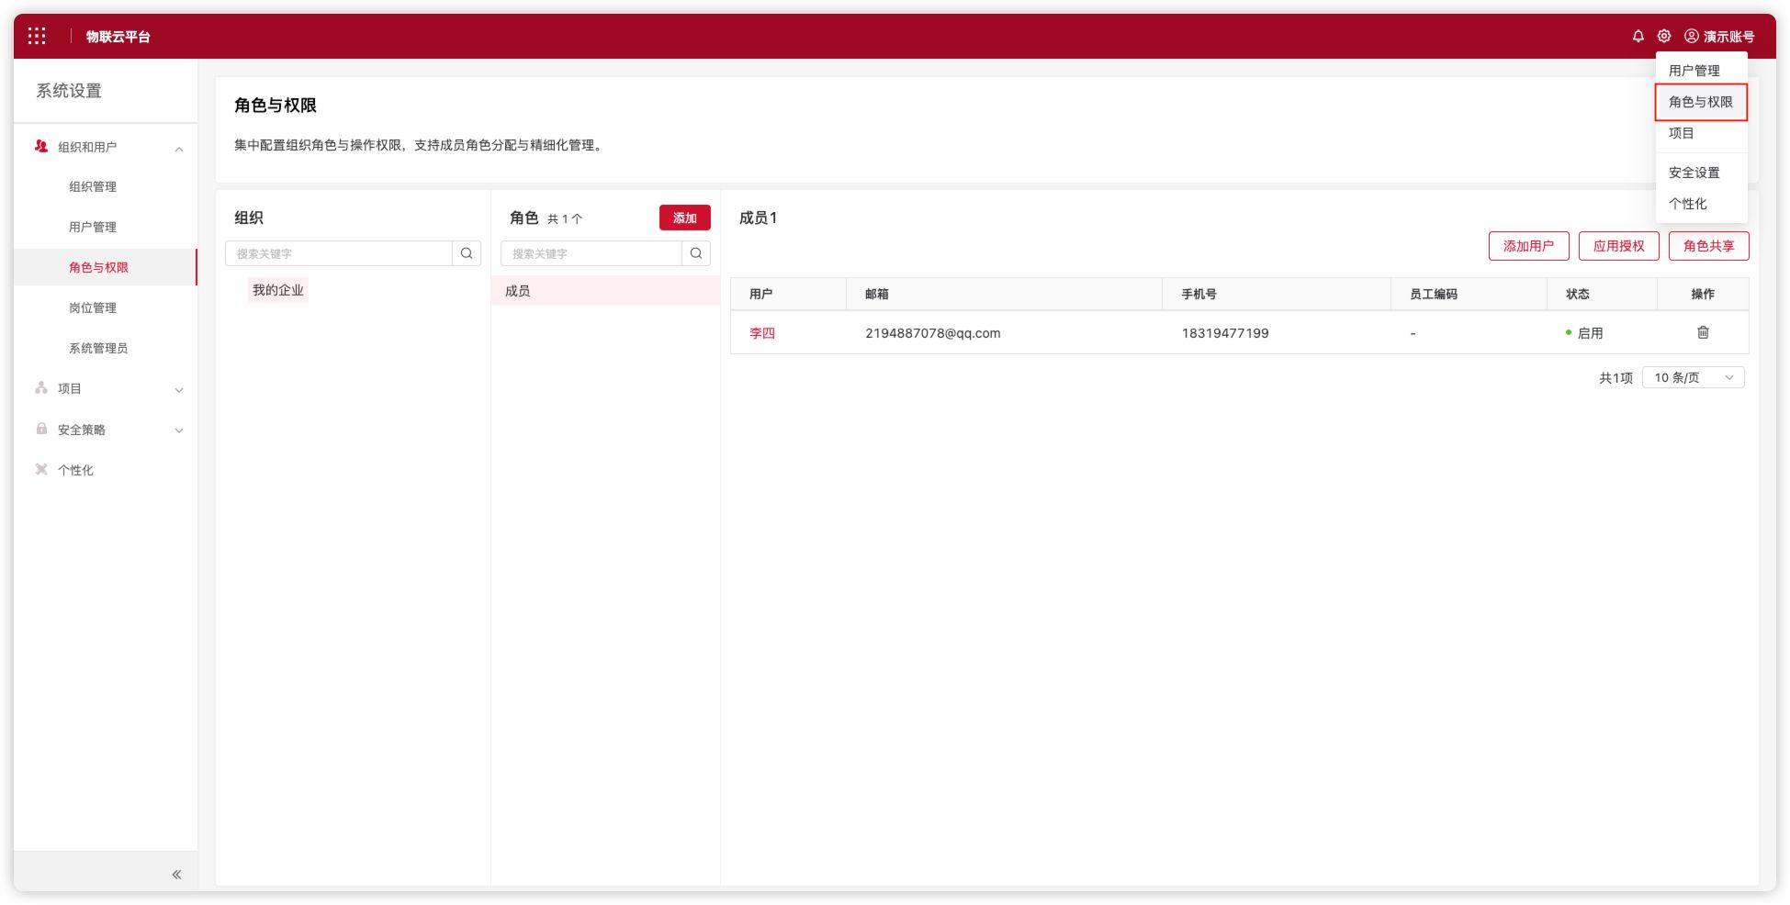Open the 10 条/页 page size dropdown
This screenshot has width=1790, height=905.
pos(1693,377)
